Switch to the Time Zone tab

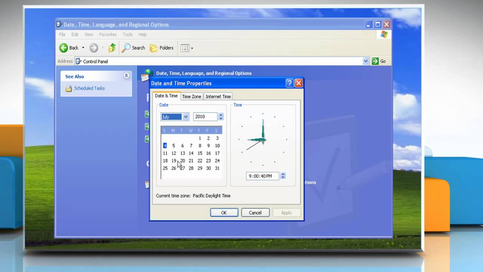(192, 97)
